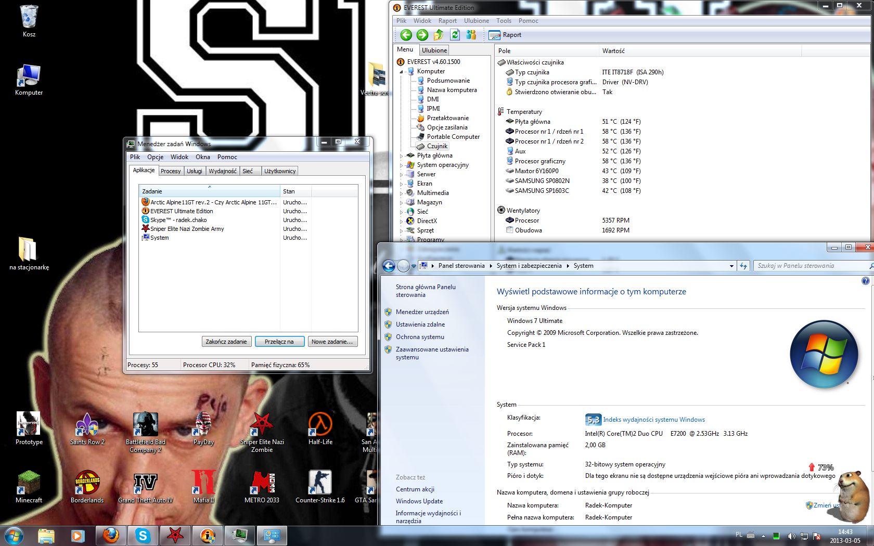Select the Prototype desktop shortcut
The height and width of the screenshot is (546, 874).
point(29,428)
